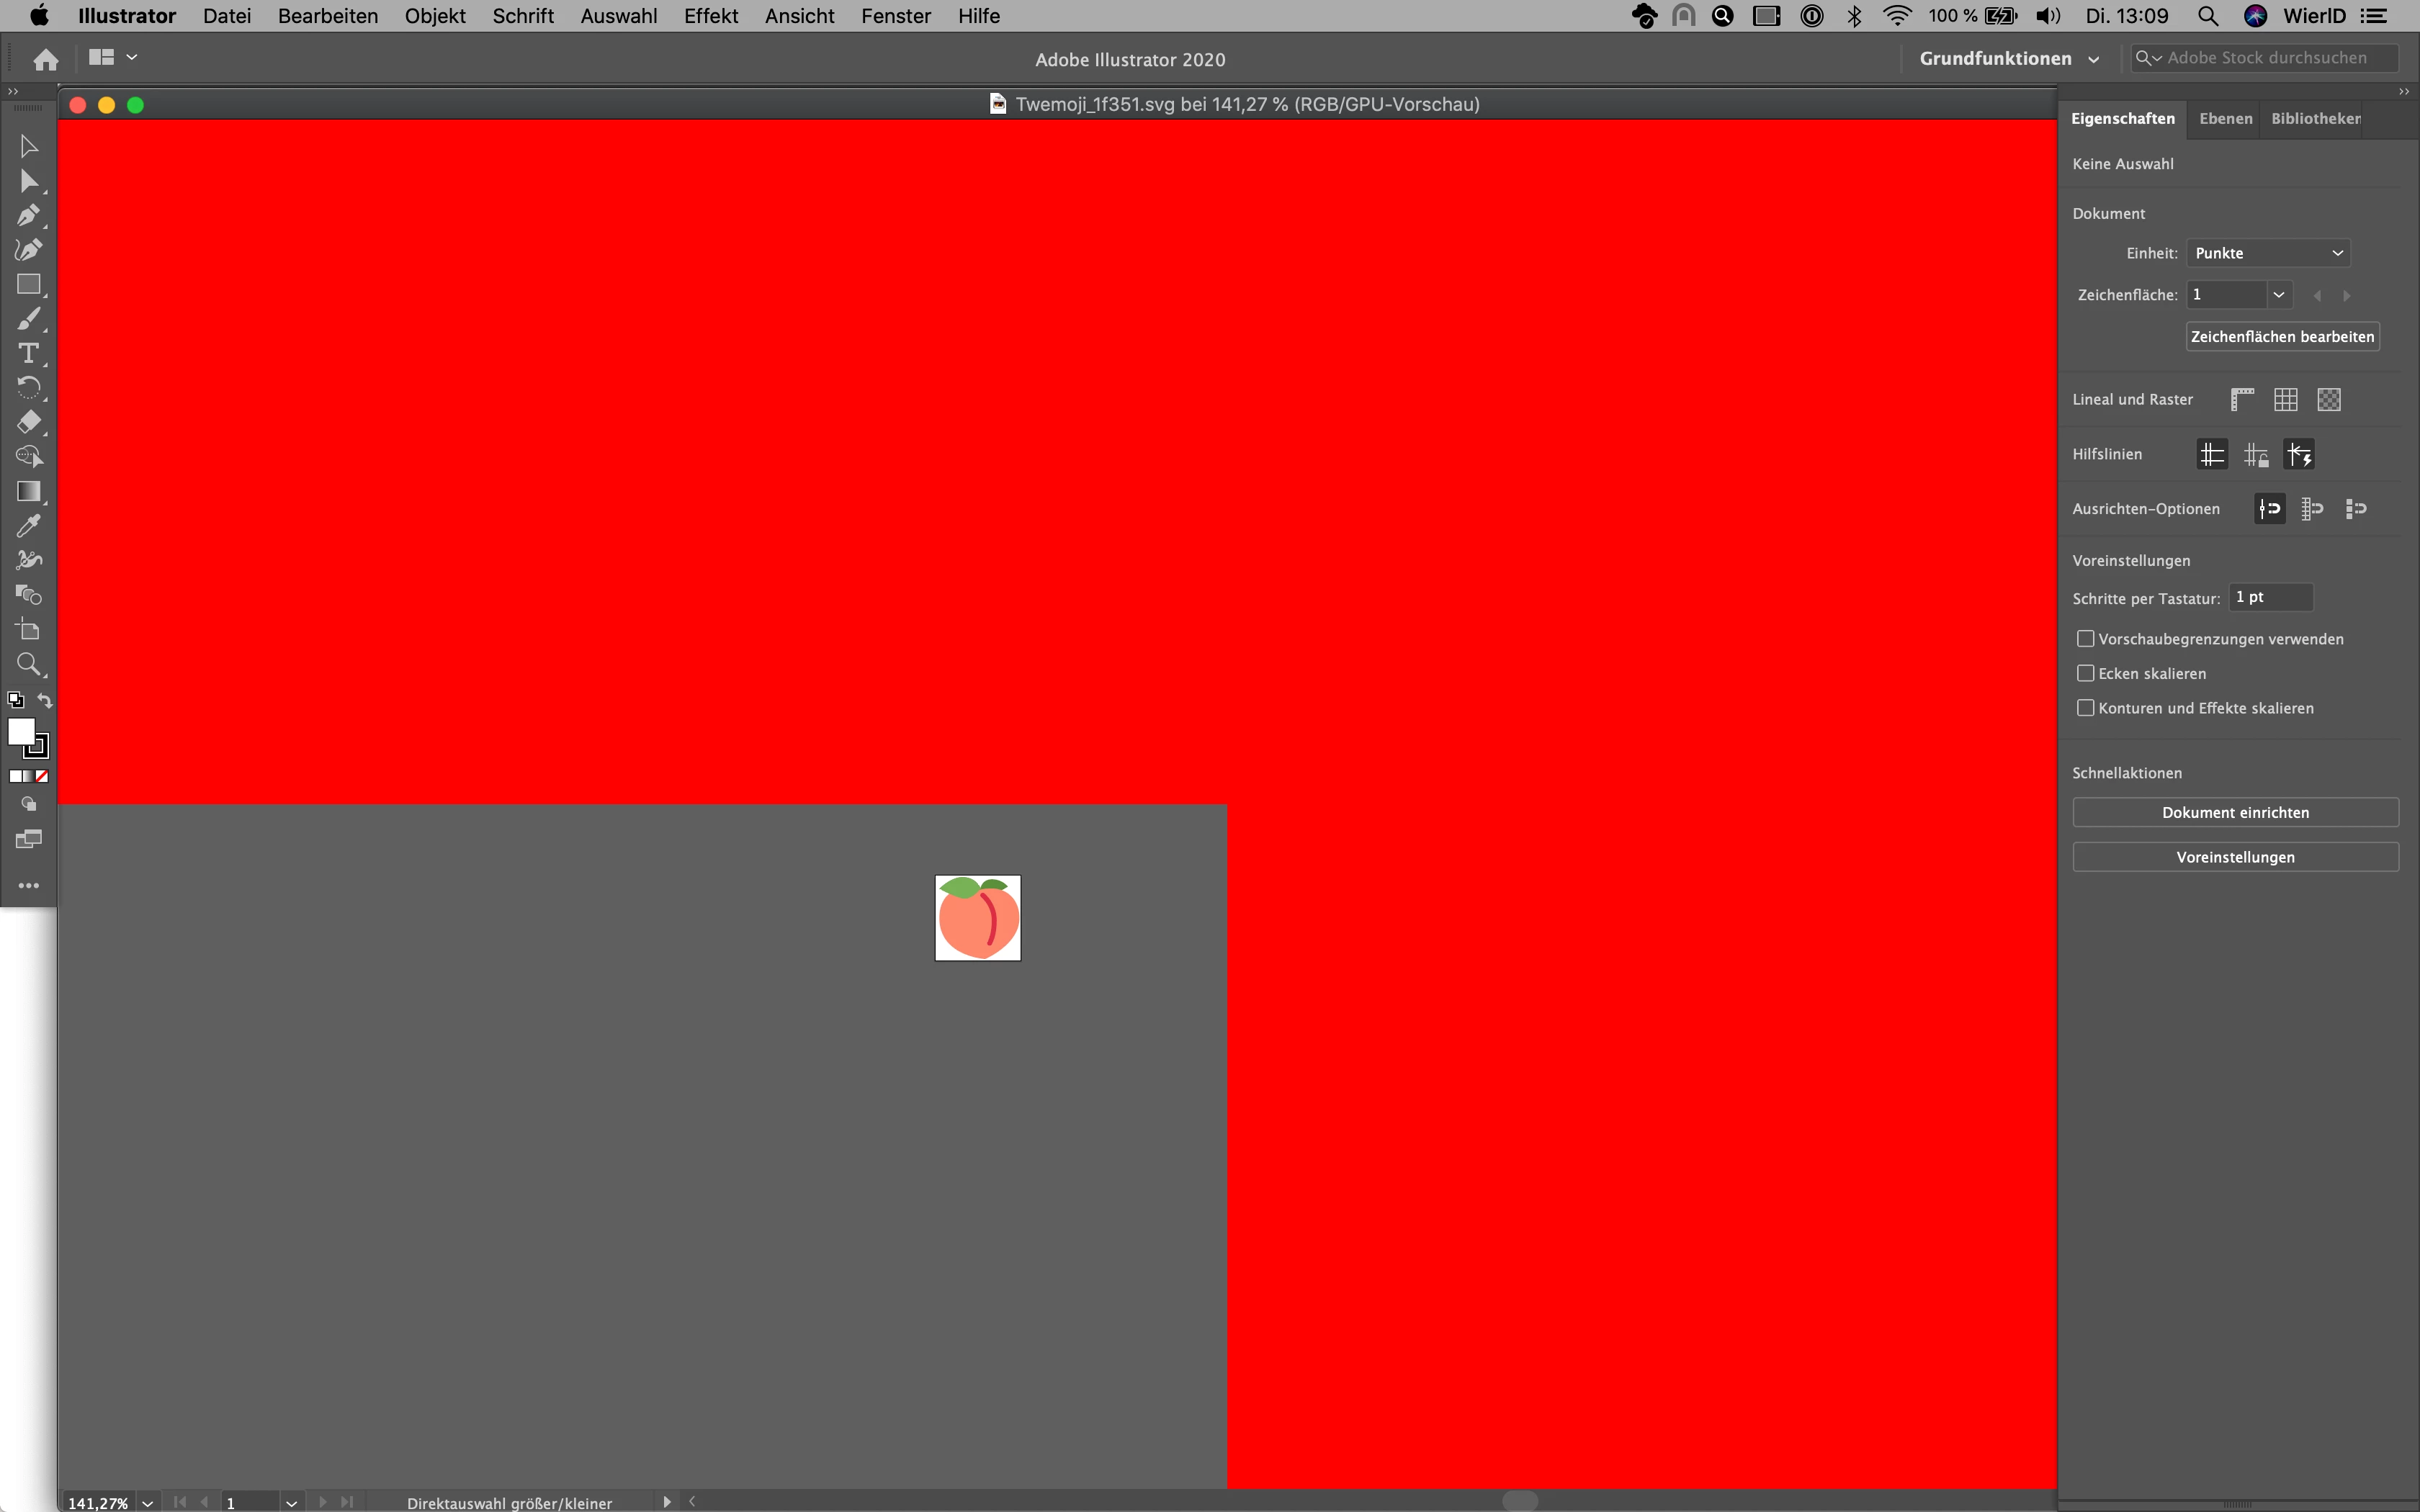
Task: Enable Konturen und Effekte skalieren checkbox
Action: 2086,708
